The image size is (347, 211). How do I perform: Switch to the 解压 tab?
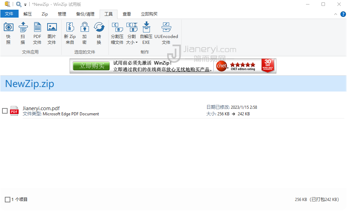pos(28,14)
